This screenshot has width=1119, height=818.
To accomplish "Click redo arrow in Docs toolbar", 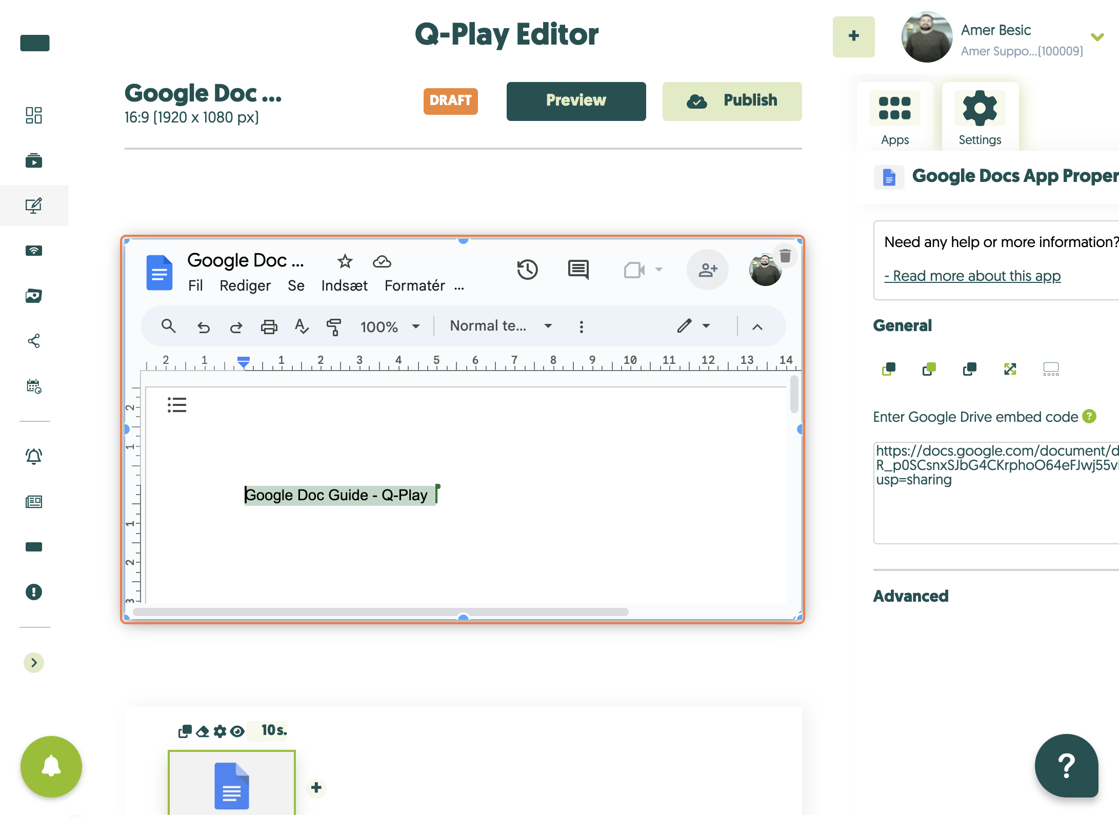I will point(236,327).
